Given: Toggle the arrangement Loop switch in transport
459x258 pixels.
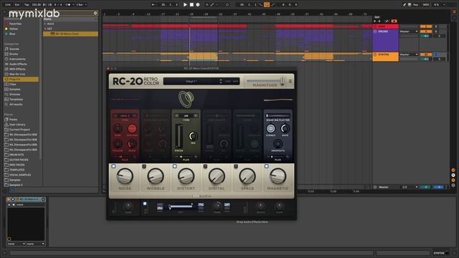Looking at the screenshot, I should click(x=267, y=5).
